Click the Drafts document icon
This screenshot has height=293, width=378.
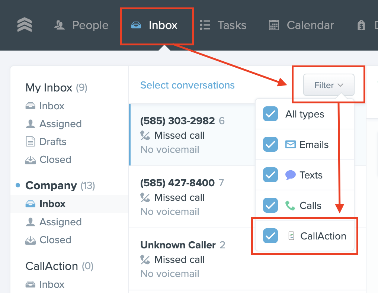(31, 141)
